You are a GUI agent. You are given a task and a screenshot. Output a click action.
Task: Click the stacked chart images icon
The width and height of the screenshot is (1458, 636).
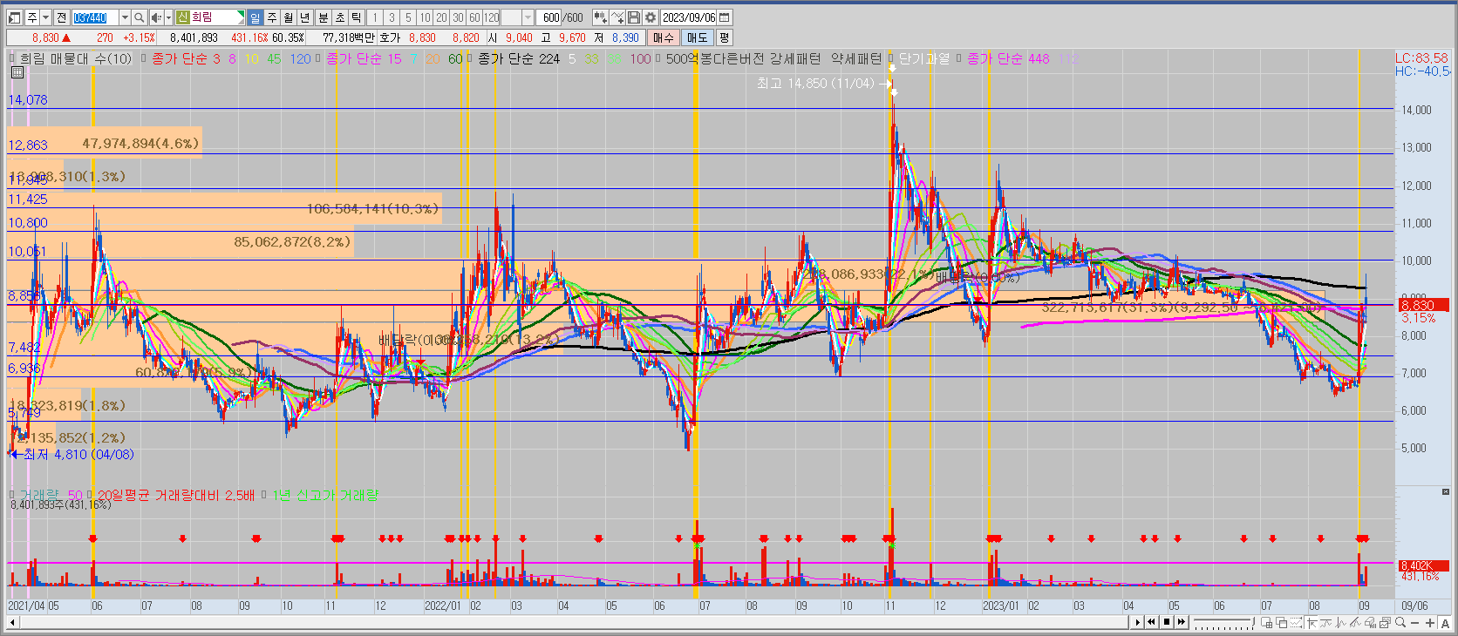[1386, 622]
